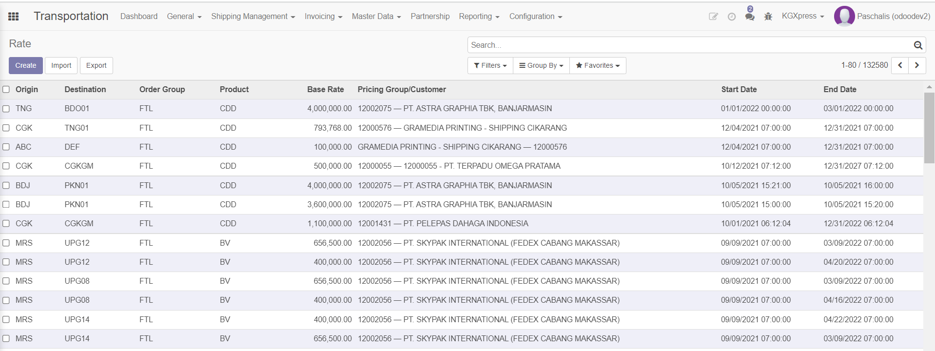Viewport: 935px width, 351px height.
Task: Click the edit note icon in top bar
Action: click(713, 17)
